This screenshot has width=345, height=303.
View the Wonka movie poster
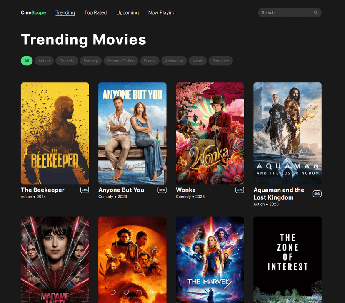tap(210, 133)
